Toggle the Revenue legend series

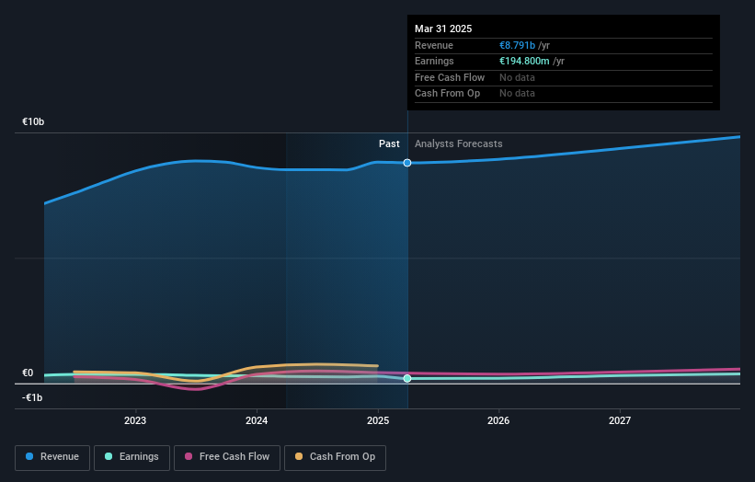pyautogui.click(x=52, y=457)
